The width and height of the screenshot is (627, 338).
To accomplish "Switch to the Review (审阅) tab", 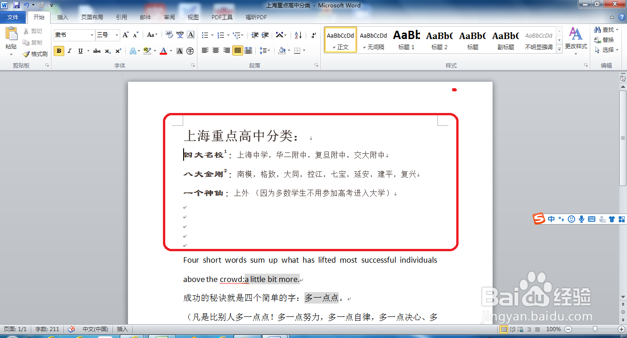I will coord(169,17).
